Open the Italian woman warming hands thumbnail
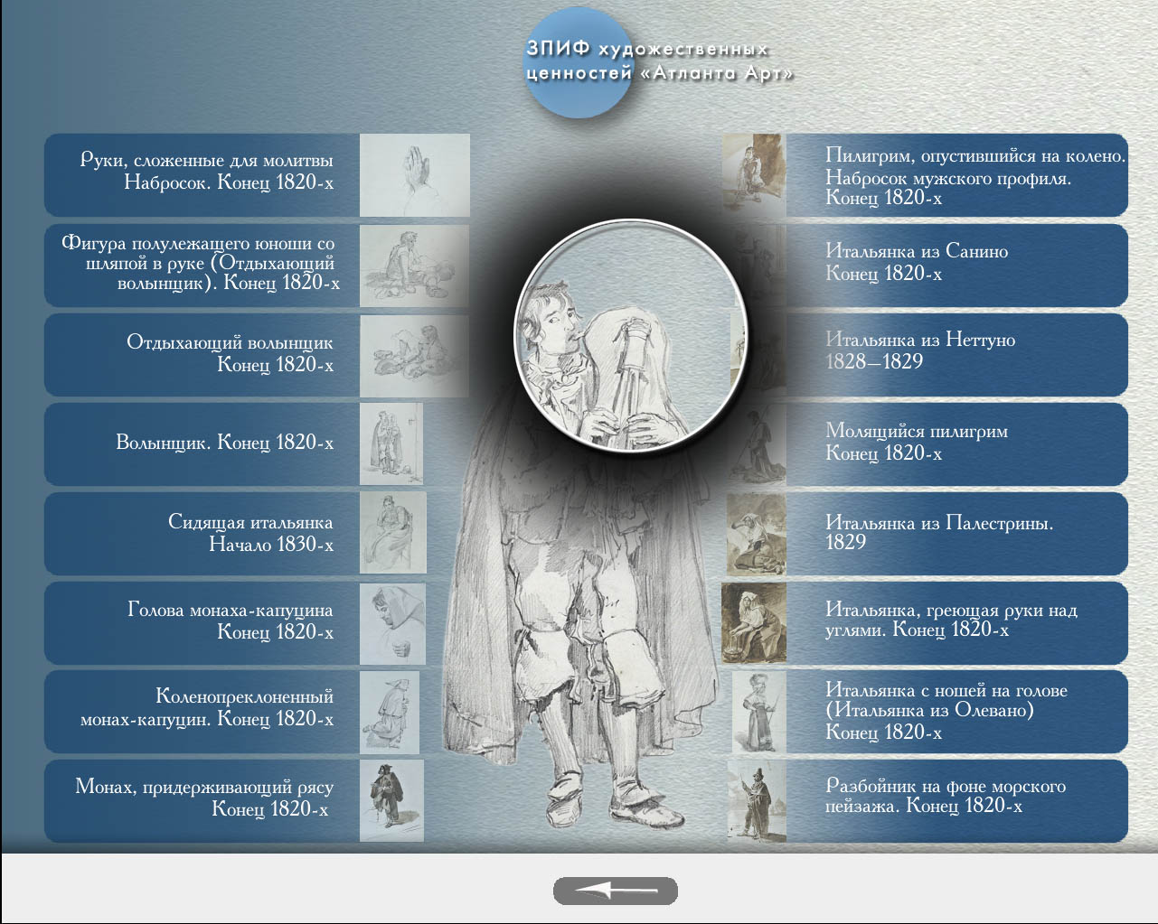This screenshot has width=1158, height=924. [754, 623]
